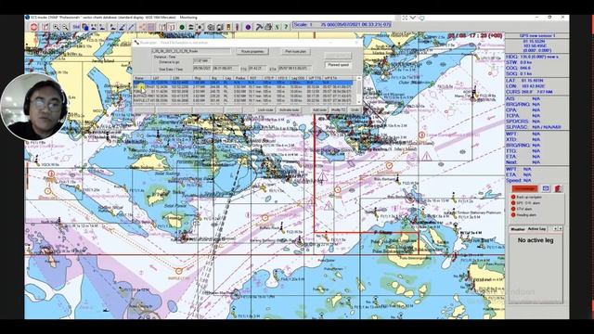This screenshot has height=334, width=594.
Task: Click the Lock route button
Action: (265, 109)
